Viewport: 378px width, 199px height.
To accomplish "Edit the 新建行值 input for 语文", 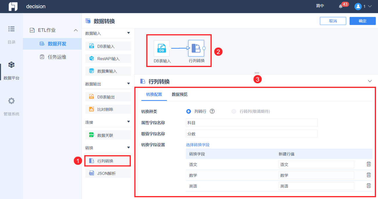I will [316, 164].
